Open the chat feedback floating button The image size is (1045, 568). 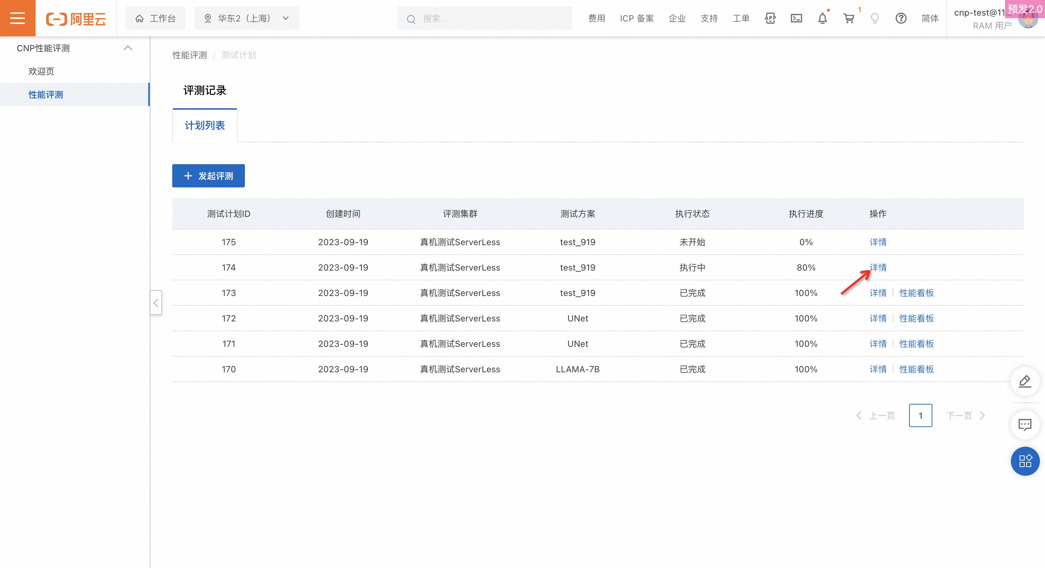tap(1025, 425)
